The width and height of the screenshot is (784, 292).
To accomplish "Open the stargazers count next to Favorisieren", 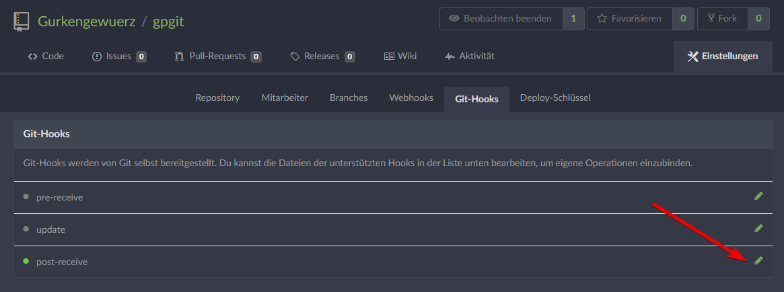I will tap(683, 19).
